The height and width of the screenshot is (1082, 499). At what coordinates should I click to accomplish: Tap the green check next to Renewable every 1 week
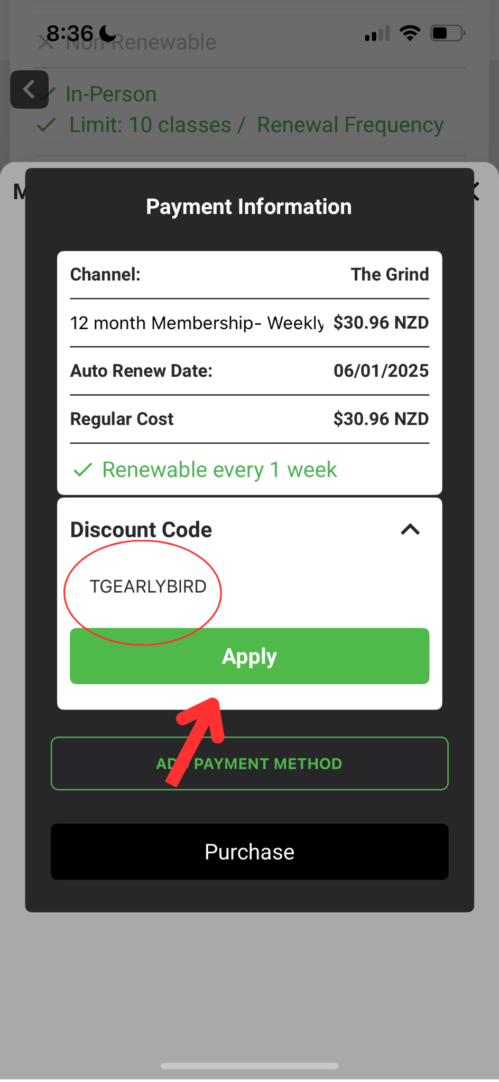coord(83,470)
